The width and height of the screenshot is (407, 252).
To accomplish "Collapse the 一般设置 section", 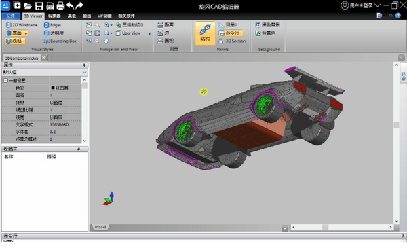I will [x=5, y=81].
